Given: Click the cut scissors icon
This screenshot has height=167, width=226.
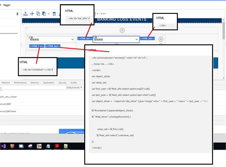Looking at the screenshot, I should (32, 14).
